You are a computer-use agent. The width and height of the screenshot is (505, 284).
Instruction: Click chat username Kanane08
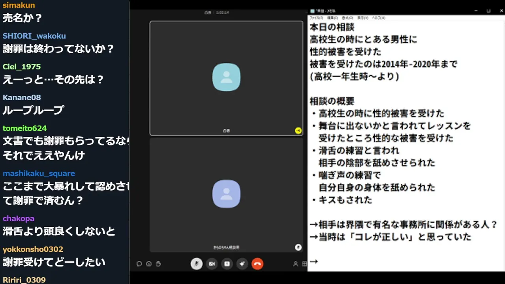pos(22,97)
